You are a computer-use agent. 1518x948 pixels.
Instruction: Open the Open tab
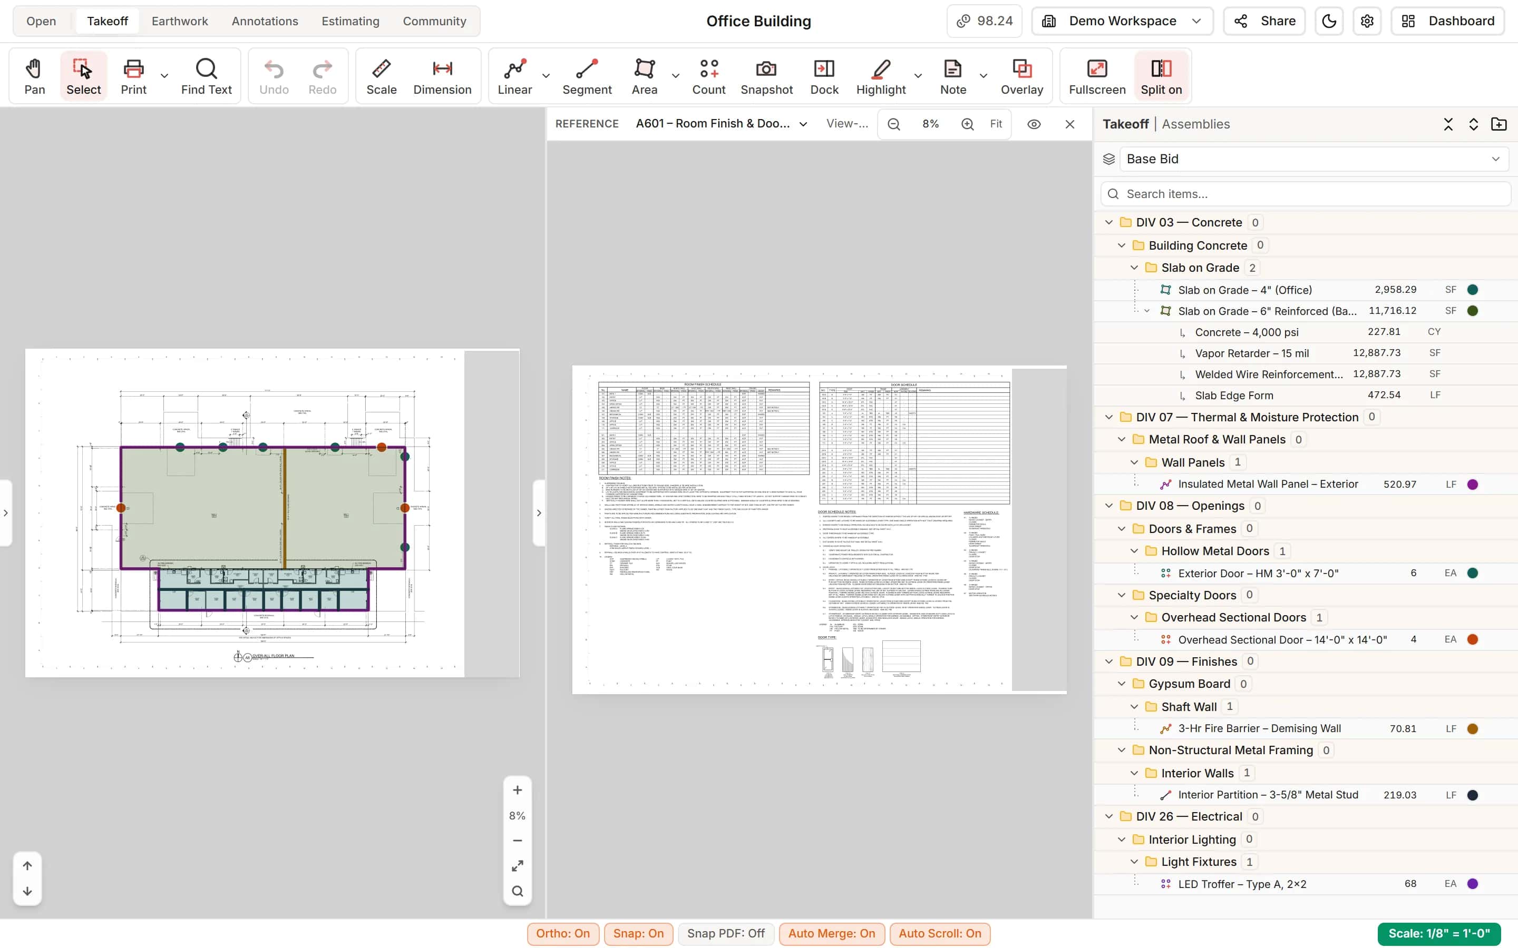(41, 21)
